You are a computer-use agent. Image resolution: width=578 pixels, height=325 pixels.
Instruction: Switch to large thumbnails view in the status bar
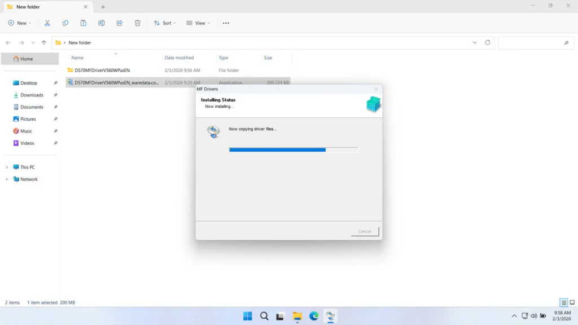[572, 302]
